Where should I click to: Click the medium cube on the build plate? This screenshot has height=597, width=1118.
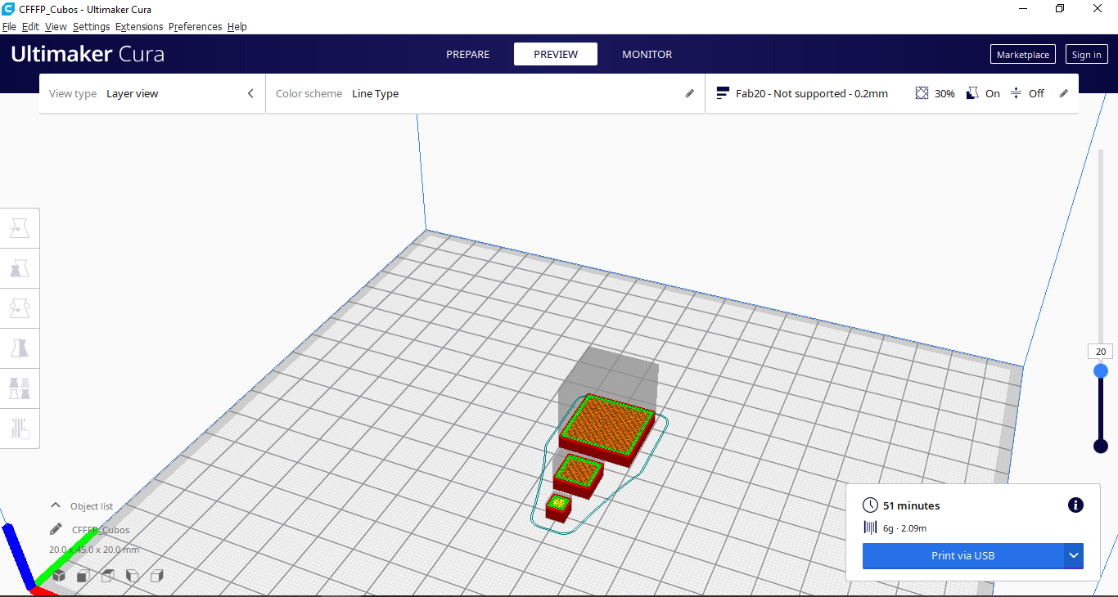coord(579,476)
